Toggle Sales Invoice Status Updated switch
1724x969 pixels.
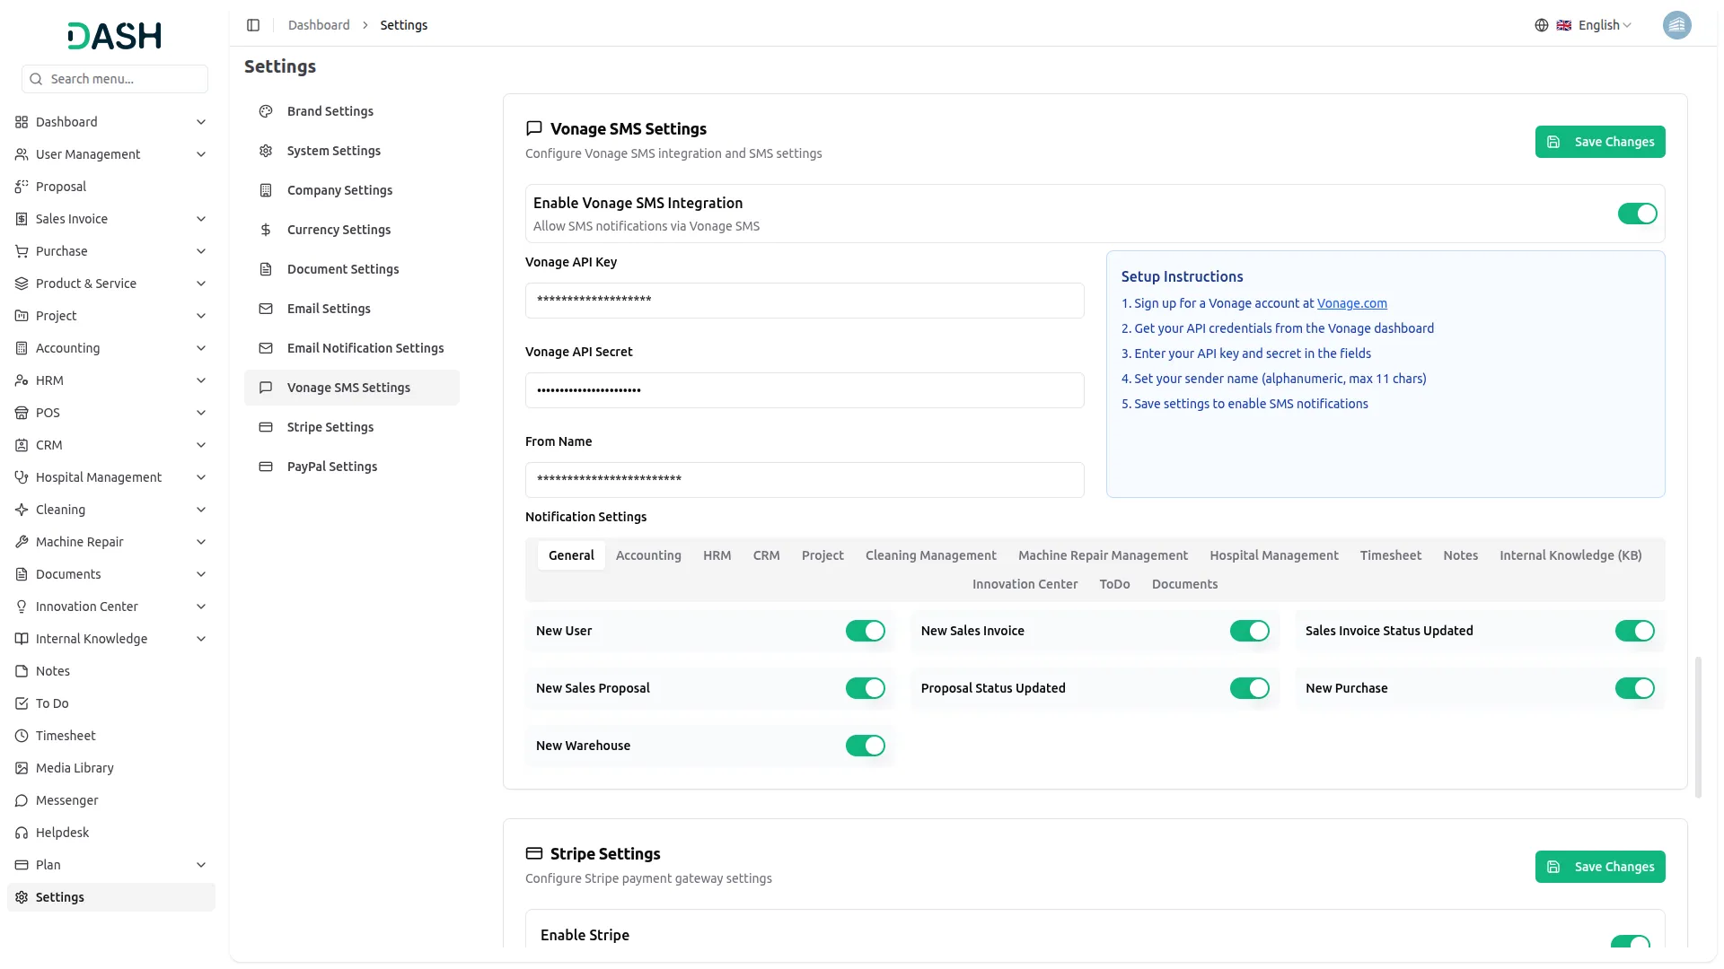(x=1634, y=631)
